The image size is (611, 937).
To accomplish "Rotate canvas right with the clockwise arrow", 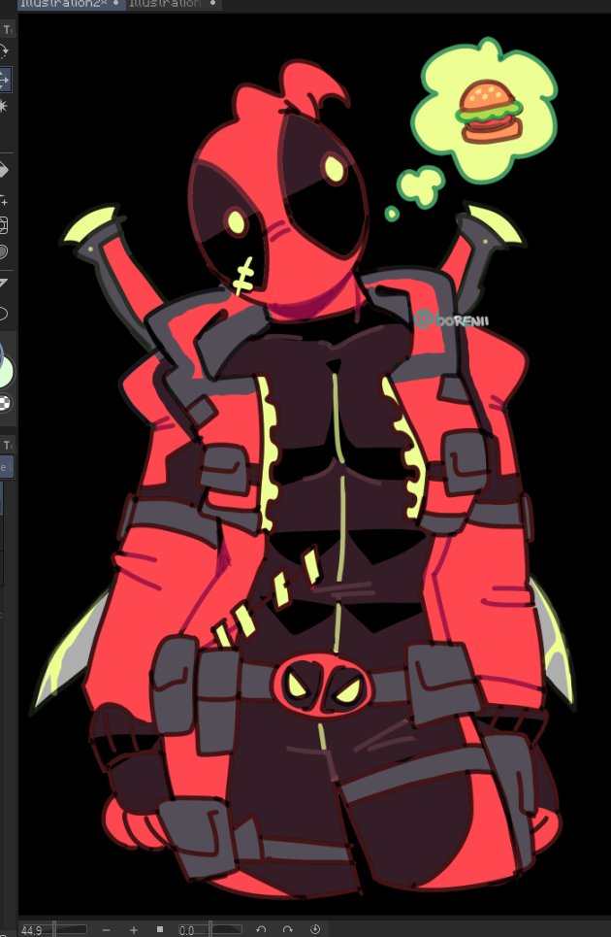I will coord(288,929).
